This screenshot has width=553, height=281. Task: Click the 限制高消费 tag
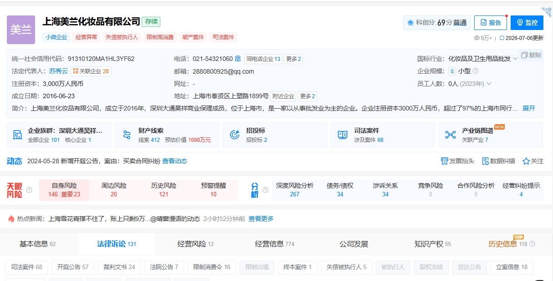pos(160,37)
